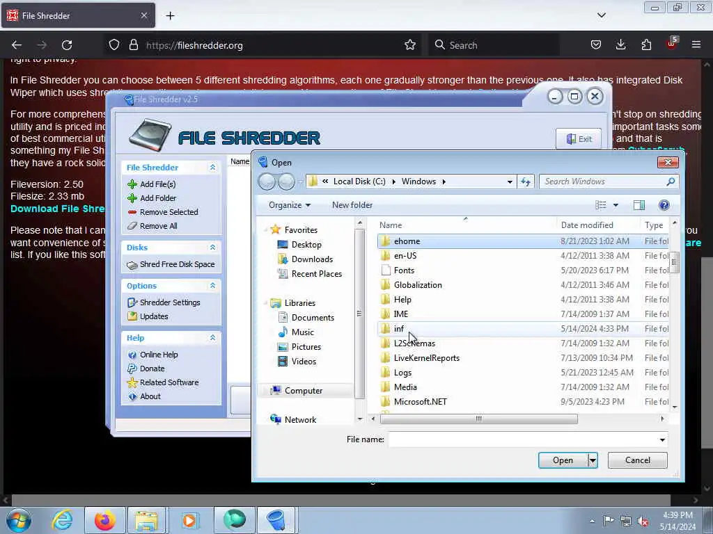Click the Open button in the dialog
This screenshot has width=713, height=534.
click(563, 460)
